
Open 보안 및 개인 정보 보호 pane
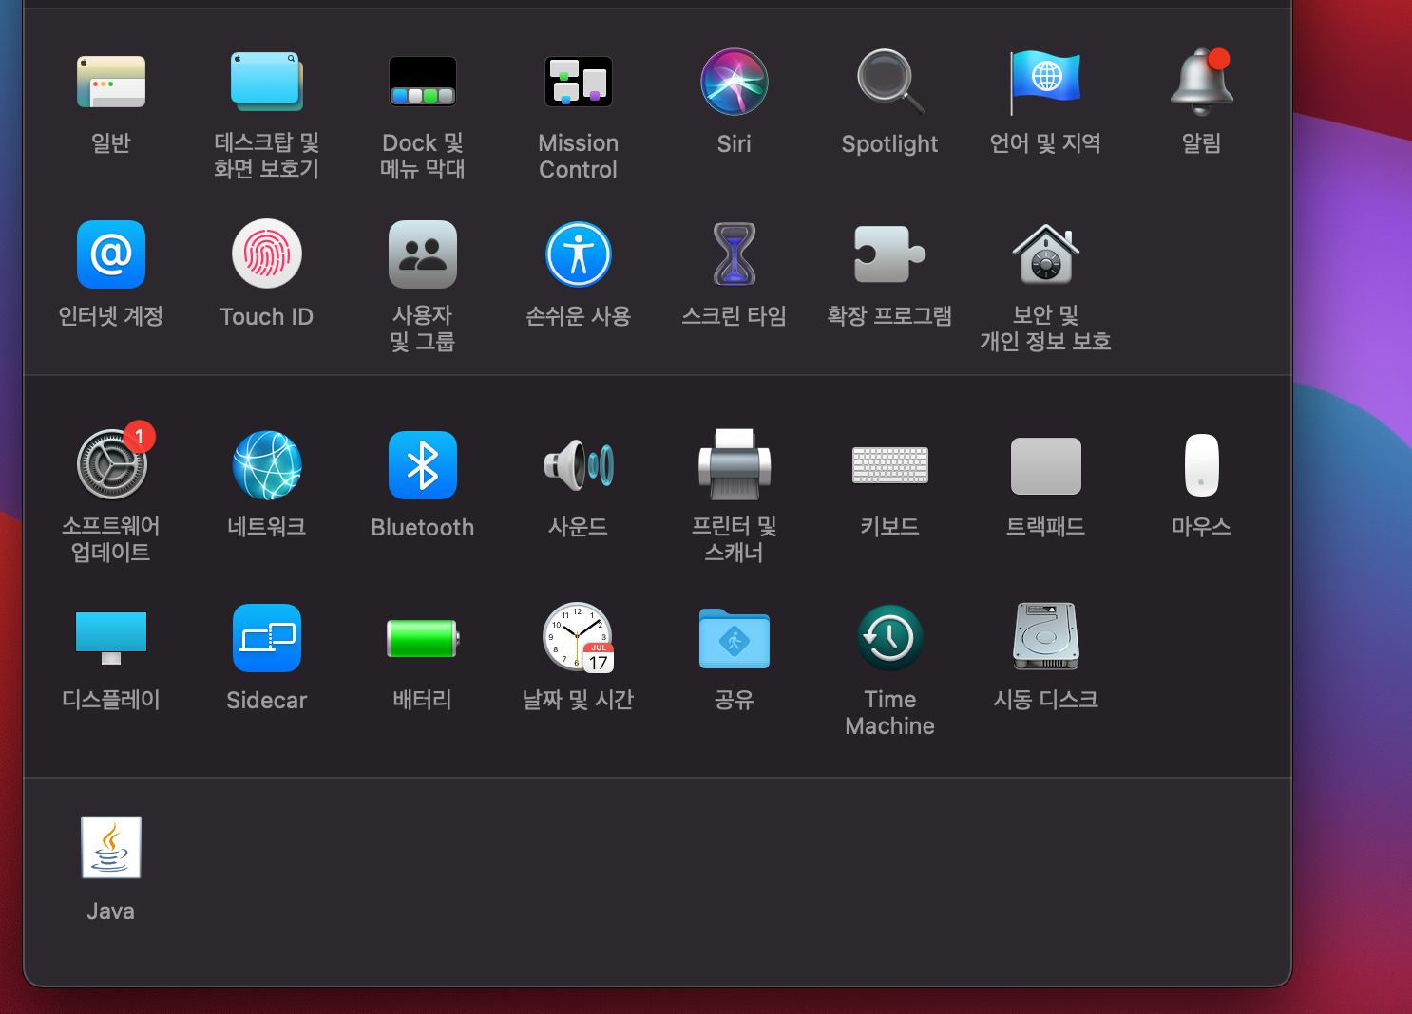[1046, 254]
